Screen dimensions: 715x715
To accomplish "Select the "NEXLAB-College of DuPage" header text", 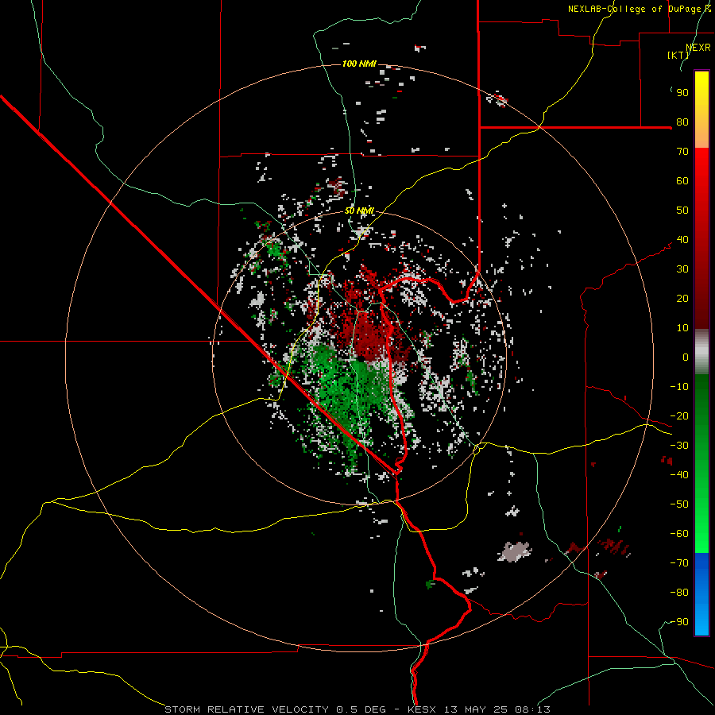I will [634, 9].
